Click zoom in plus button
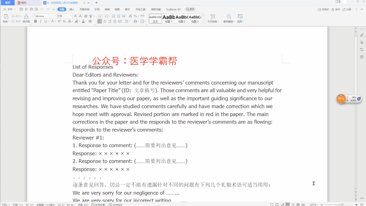 [357, 205]
